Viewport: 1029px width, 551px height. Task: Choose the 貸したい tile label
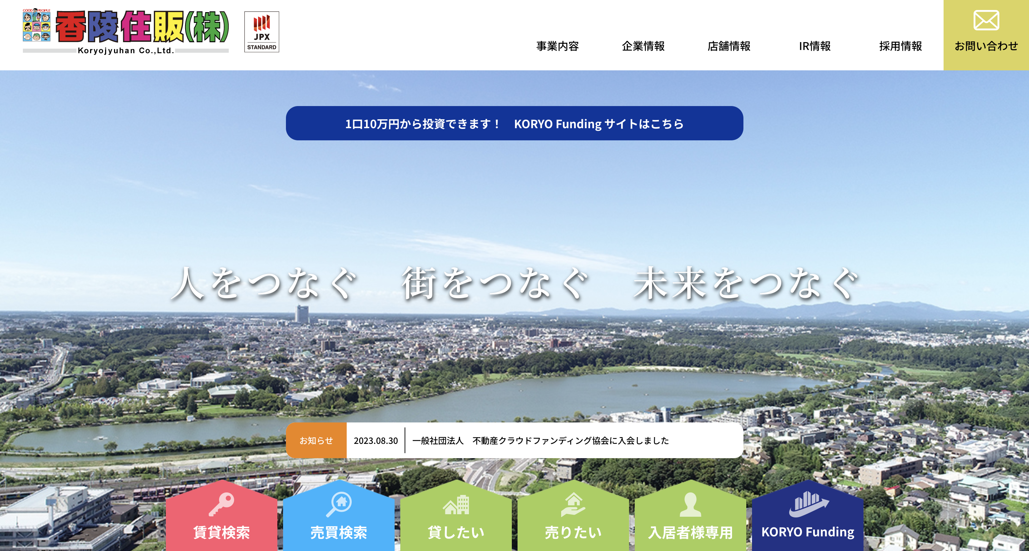(x=456, y=532)
